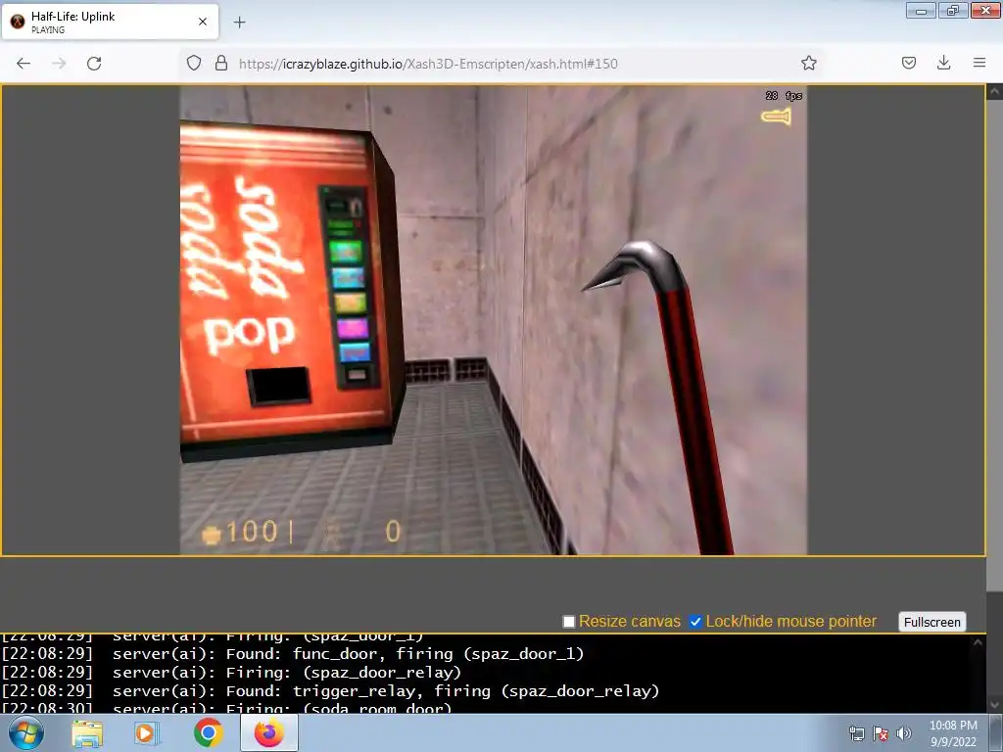Image resolution: width=1003 pixels, height=752 pixels.
Task: Close the Half-Life: Uplink tab
Action: click(203, 22)
